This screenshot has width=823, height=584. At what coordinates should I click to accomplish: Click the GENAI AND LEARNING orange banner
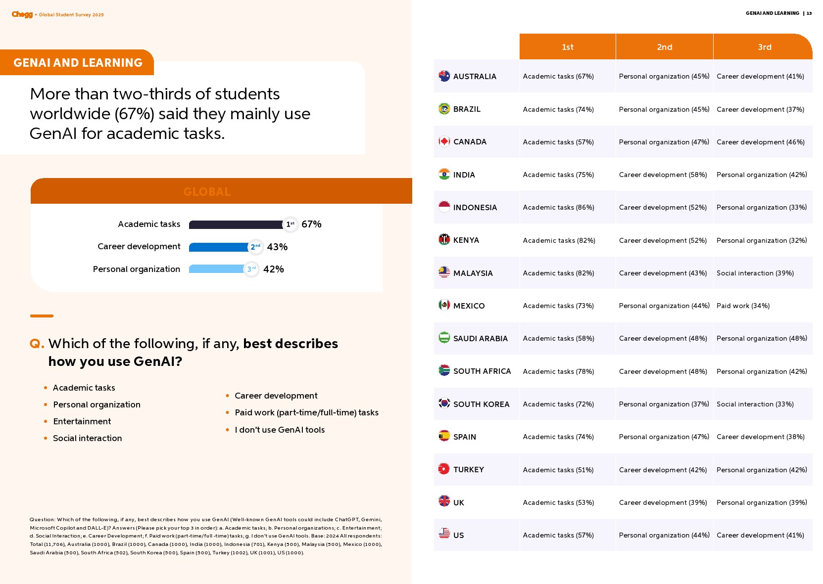coord(78,63)
